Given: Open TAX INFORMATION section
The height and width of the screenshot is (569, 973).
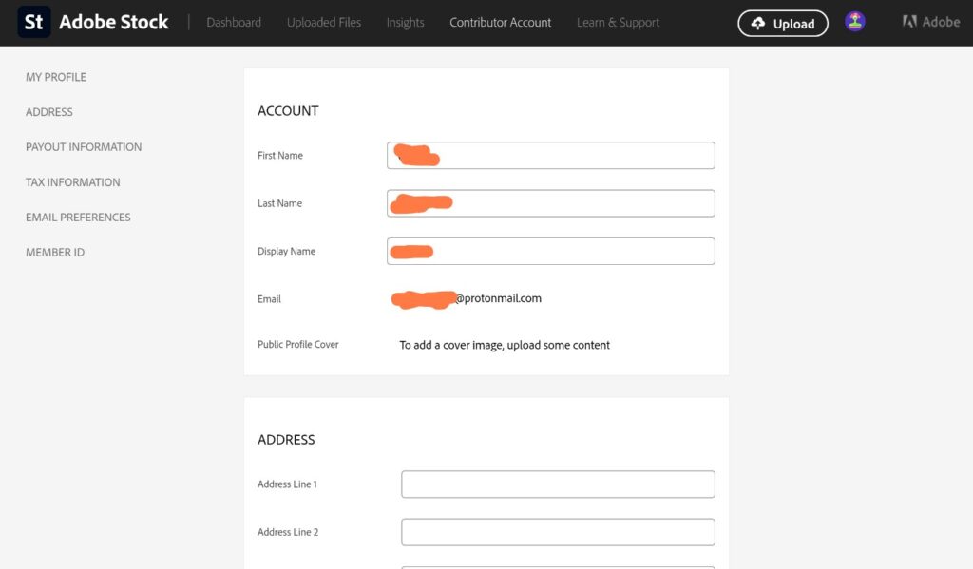Looking at the screenshot, I should (x=72, y=181).
